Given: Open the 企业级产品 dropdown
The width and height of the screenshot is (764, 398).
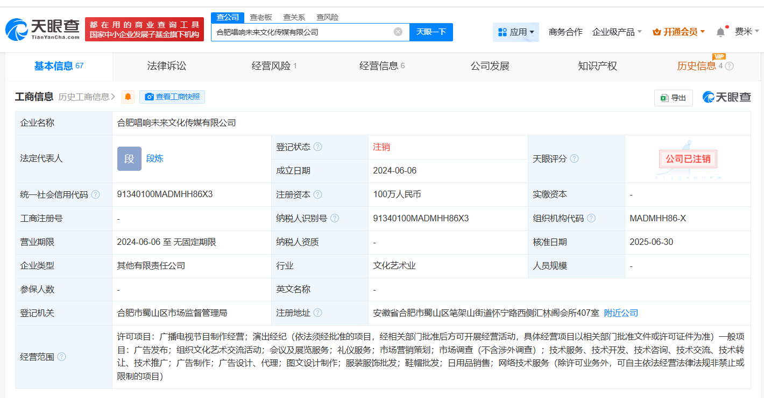Looking at the screenshot, I should (x=617, y=32).
